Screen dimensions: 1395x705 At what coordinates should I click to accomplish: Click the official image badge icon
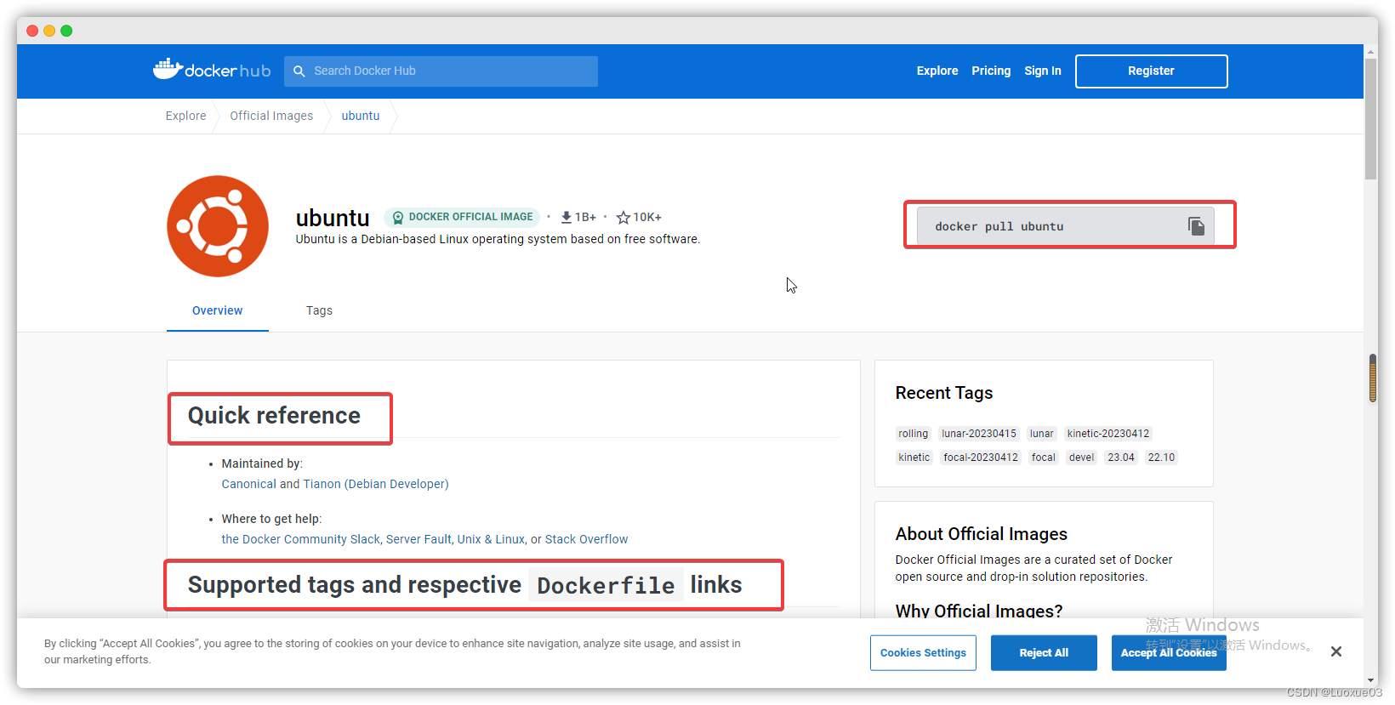pos(397,218)
